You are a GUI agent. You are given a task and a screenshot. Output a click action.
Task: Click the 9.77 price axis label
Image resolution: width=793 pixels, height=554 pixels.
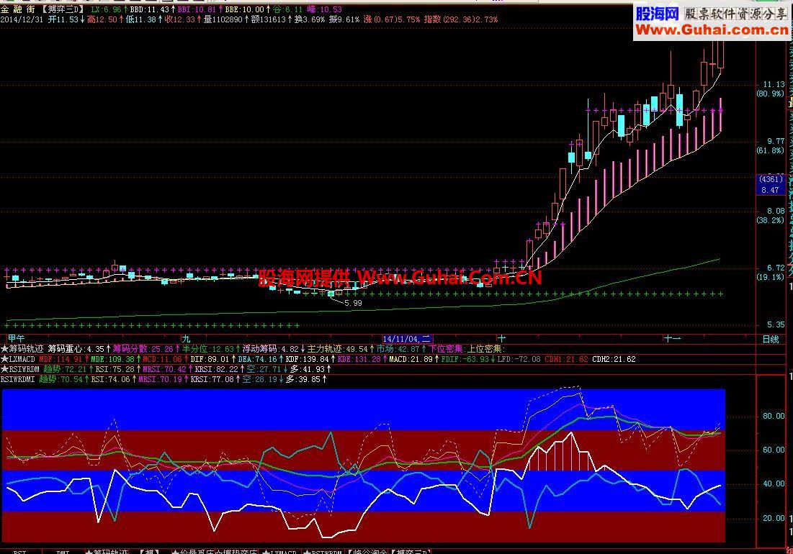776,142
